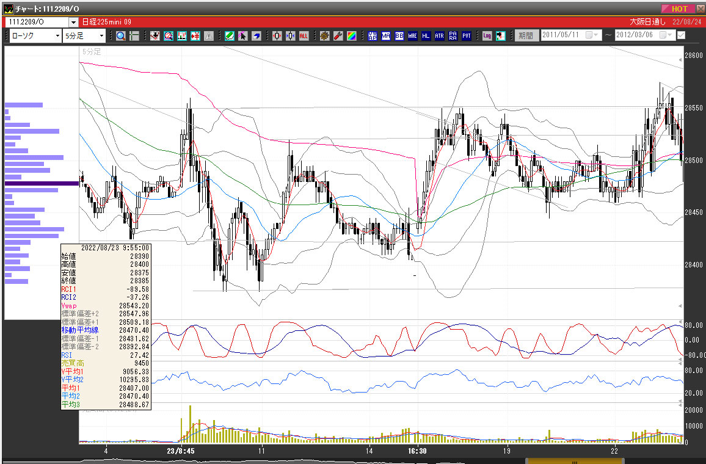Click the RCI1 value row in data box

[106, 289]
